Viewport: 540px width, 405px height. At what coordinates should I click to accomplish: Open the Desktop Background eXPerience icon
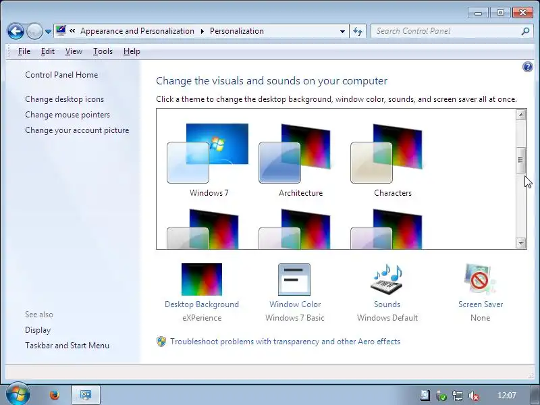click(201, 279)
